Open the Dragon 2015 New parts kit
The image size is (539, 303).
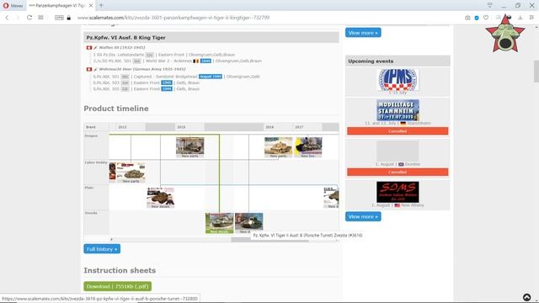189,147
